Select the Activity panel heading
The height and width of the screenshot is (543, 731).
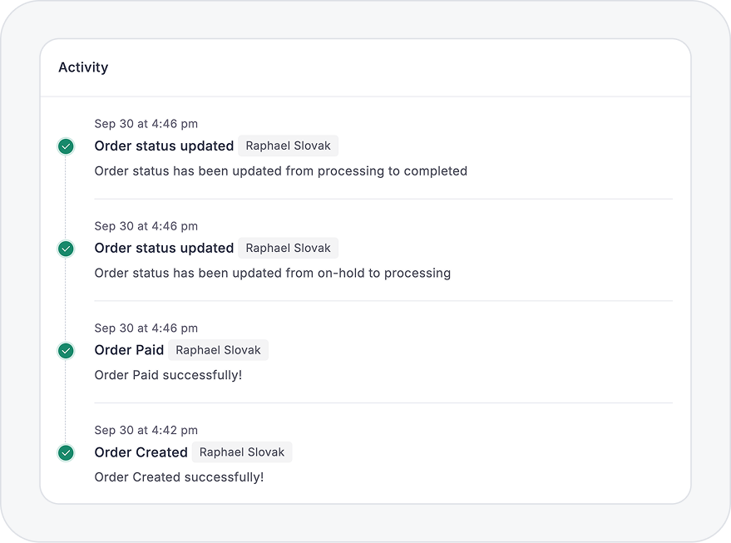(x=83, y=67)
